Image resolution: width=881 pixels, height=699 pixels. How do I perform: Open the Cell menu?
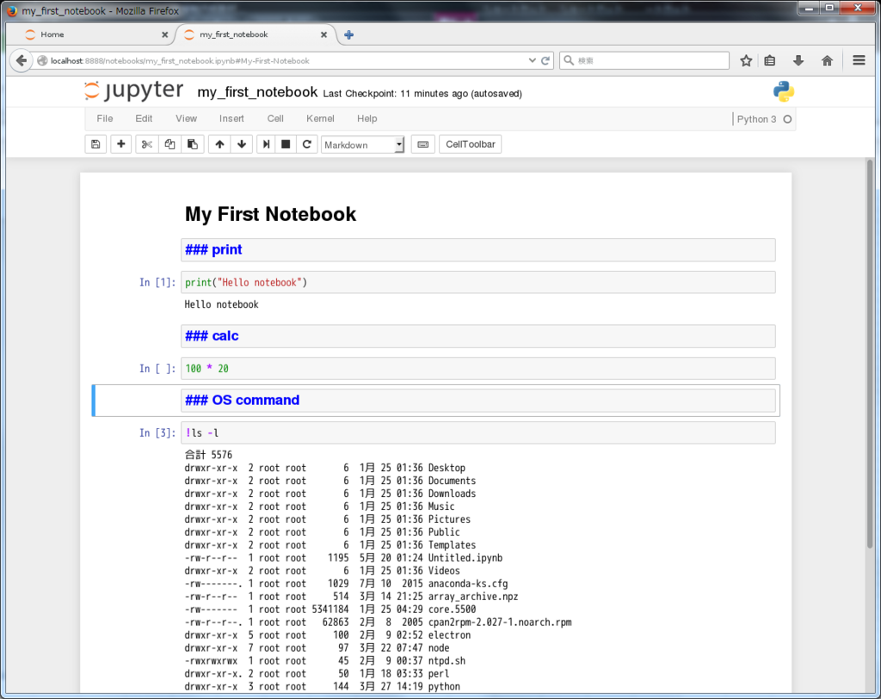275,119
